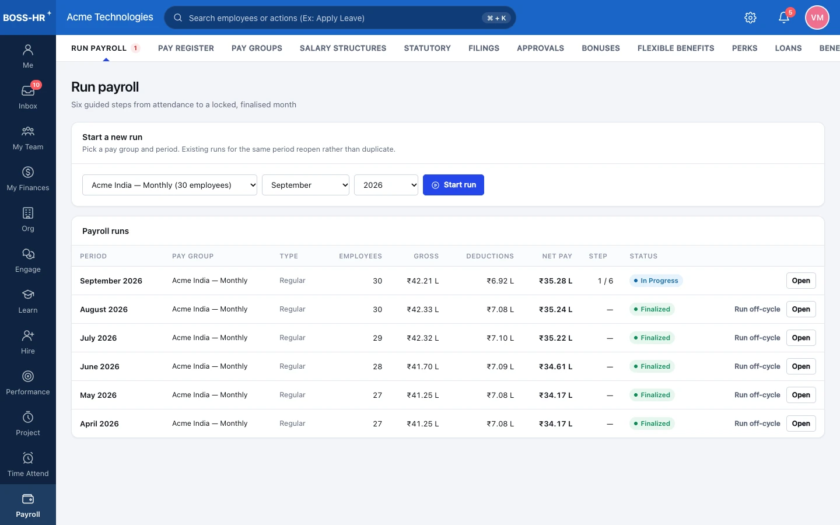Open the September 2026 payroll run
This screenshot has width=840, height=525.
pos(801,281)
